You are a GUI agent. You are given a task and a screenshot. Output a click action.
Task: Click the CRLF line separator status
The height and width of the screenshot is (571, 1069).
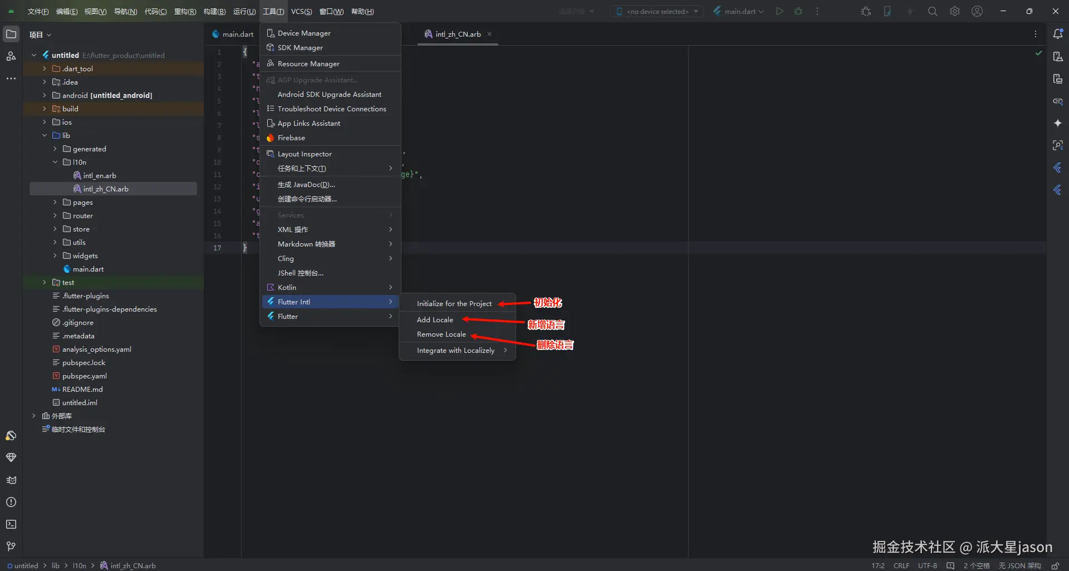901,565
